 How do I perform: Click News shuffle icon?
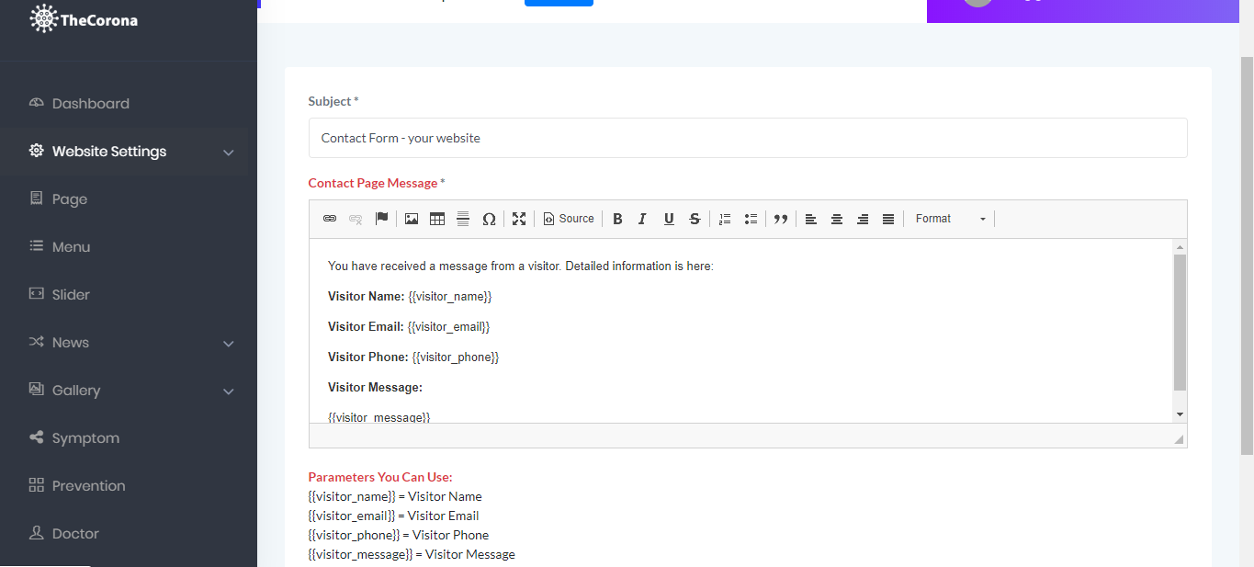click(37, 342)
